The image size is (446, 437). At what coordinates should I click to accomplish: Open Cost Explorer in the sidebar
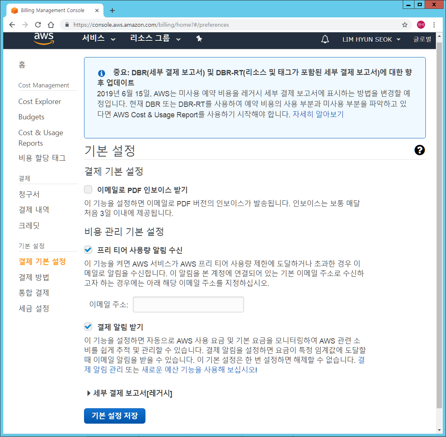(x=40, y=102)
